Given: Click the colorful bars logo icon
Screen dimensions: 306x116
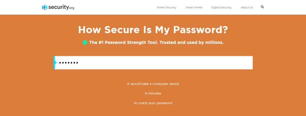Looking at the screenshot, I should click(45, 7).
